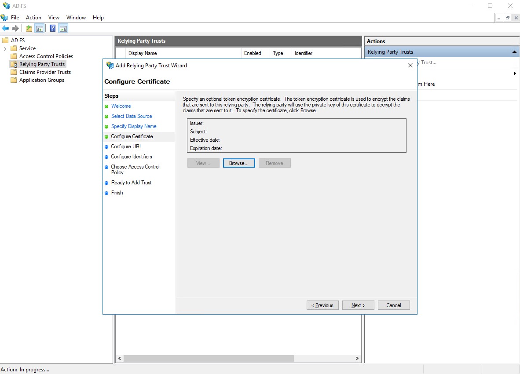Open the View menu
Screen dimensions: 520x374
click(x=54, y=18)
